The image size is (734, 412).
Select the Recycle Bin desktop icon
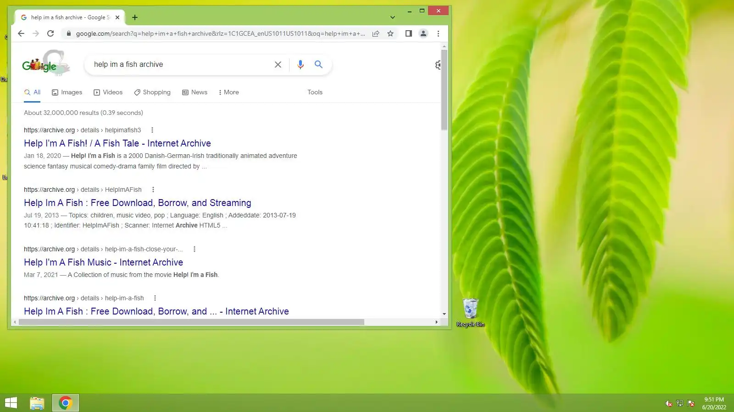tap(470, 313)
